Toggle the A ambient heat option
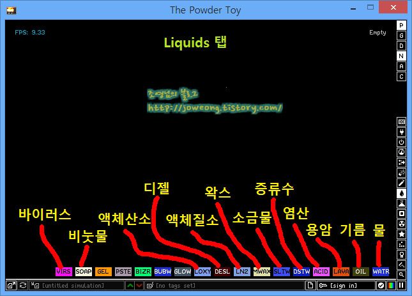412x296 pixels. (x=401, y=66)
